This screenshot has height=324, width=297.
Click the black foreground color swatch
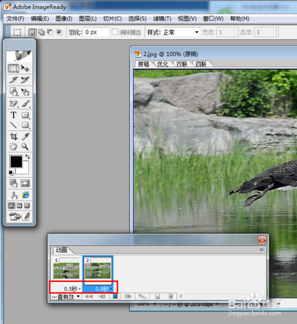16,162
